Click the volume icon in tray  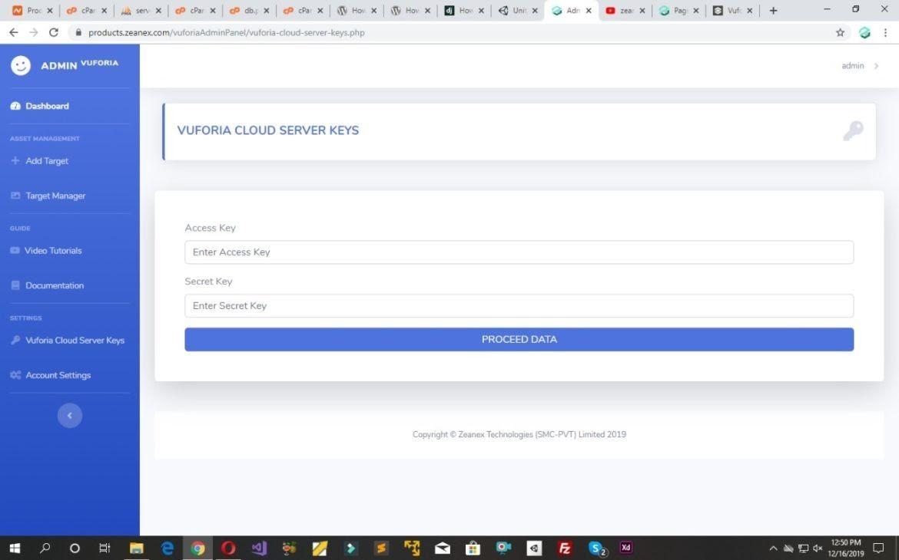pos(818,548)
